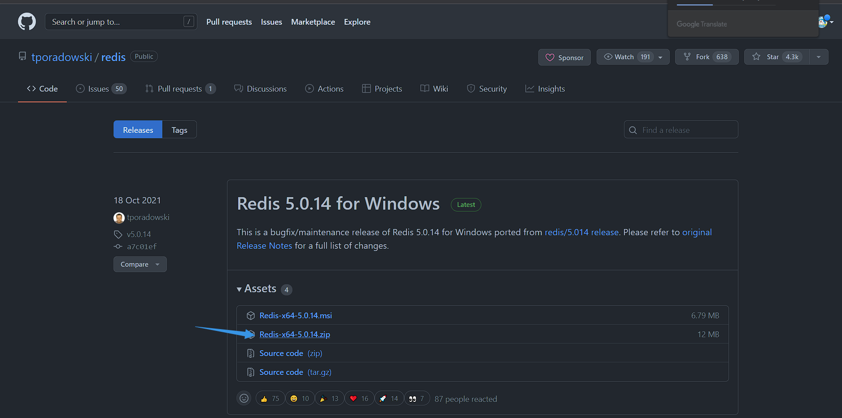Click the Issues counter 50

[119, 89]
